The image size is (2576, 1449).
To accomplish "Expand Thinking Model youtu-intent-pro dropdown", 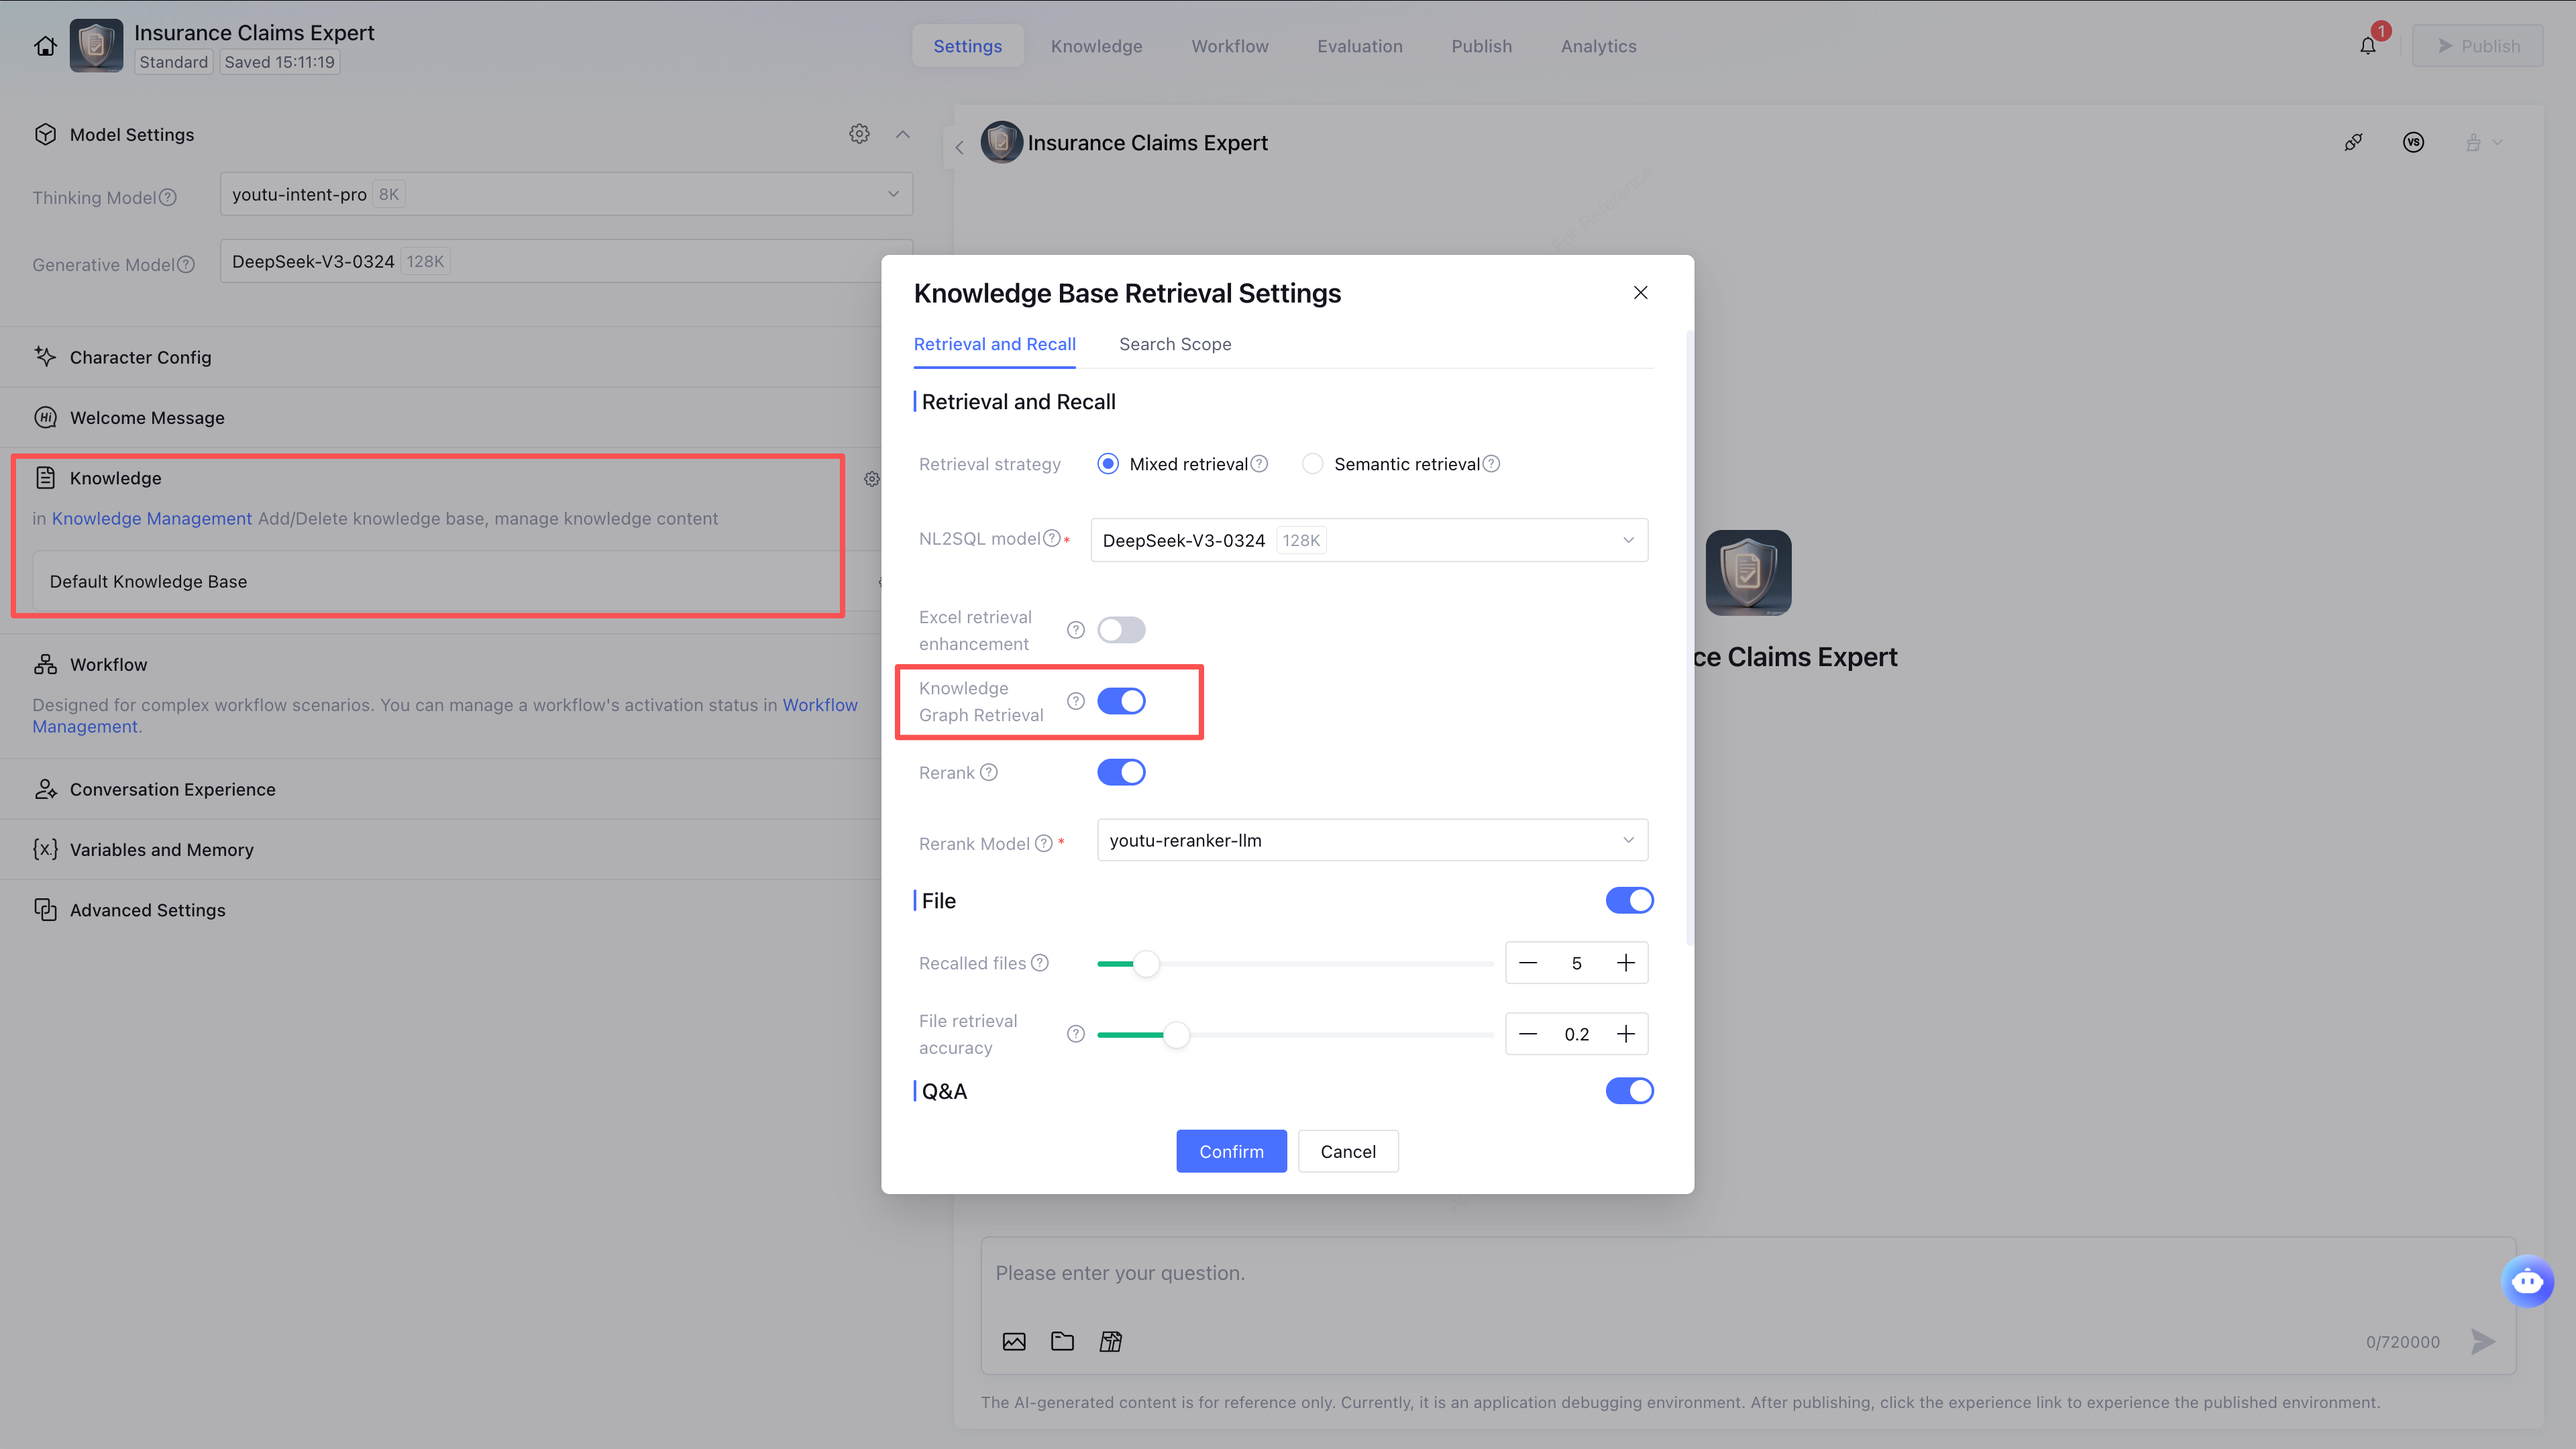I will [565, 194].
